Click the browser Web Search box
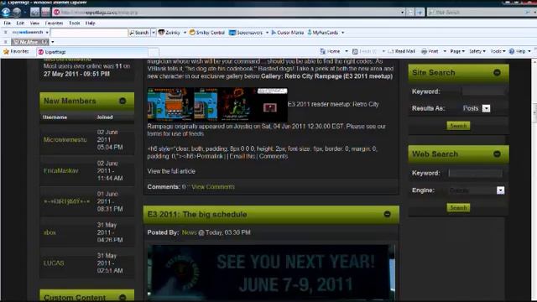This screenshot has width=537, height=302. click(x=478, y=13)
